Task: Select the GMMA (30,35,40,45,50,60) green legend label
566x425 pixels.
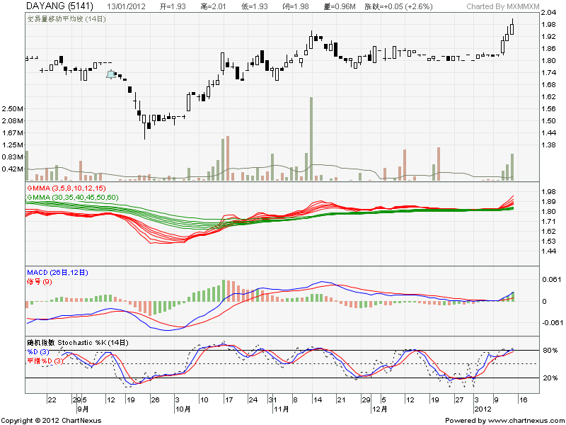Action: [72, 196]
